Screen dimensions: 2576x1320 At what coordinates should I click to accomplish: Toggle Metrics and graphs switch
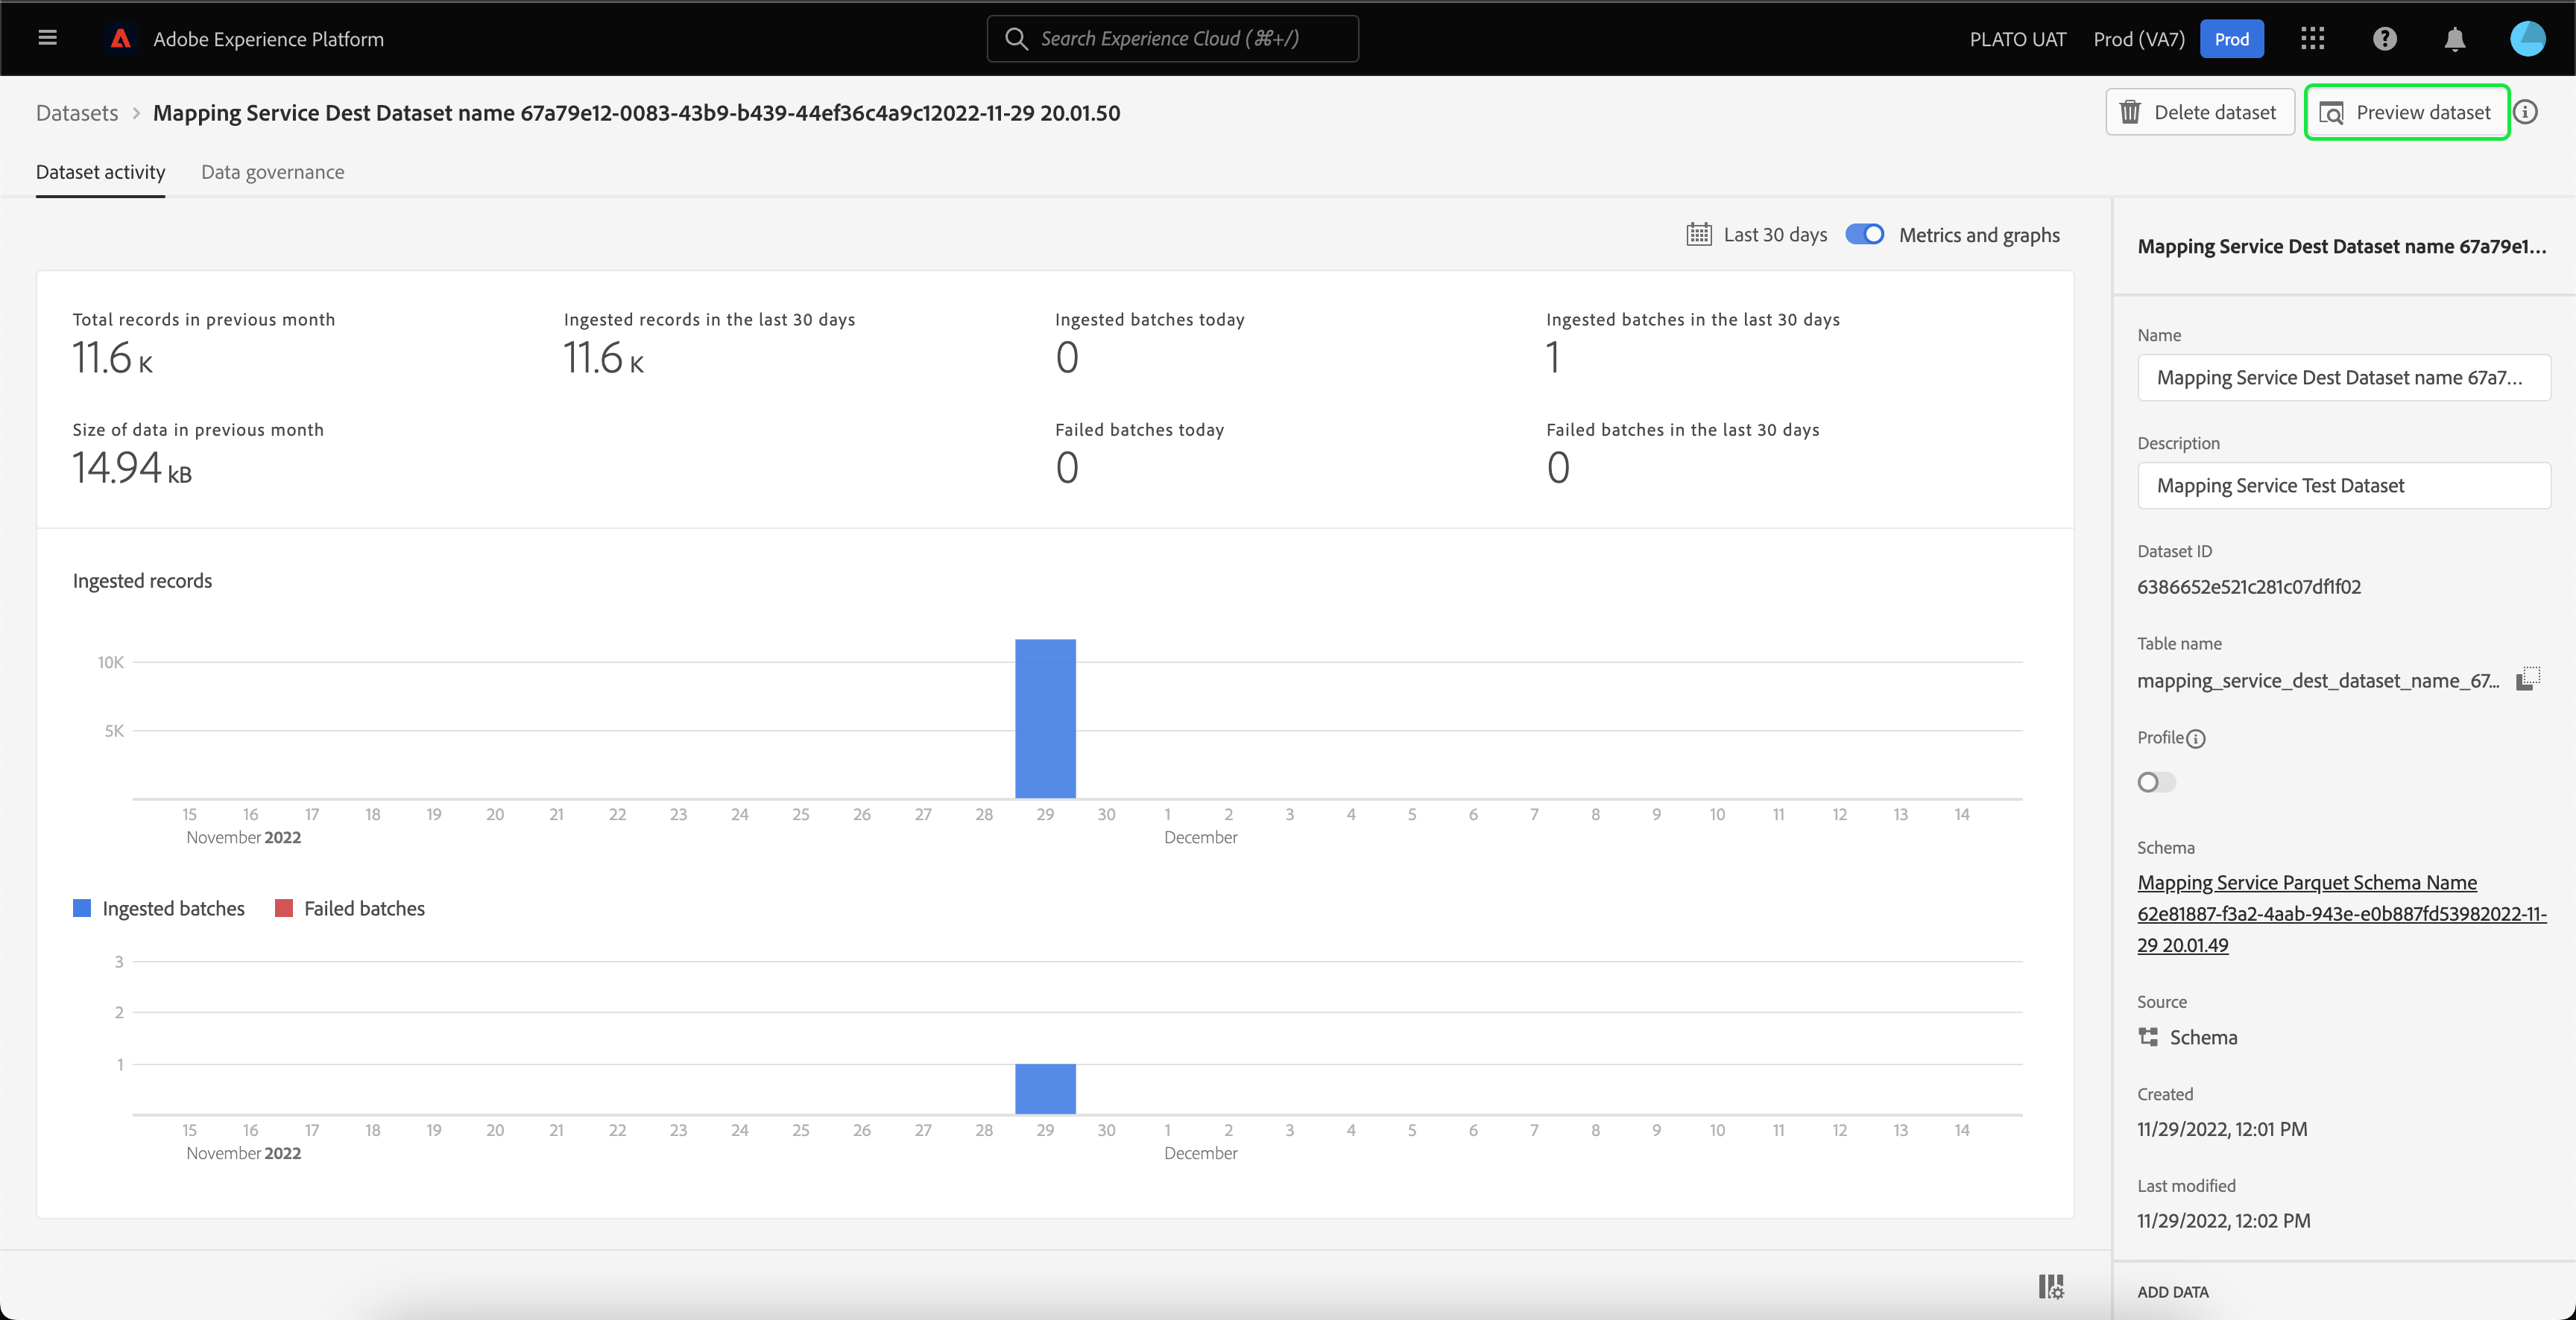1864,234
